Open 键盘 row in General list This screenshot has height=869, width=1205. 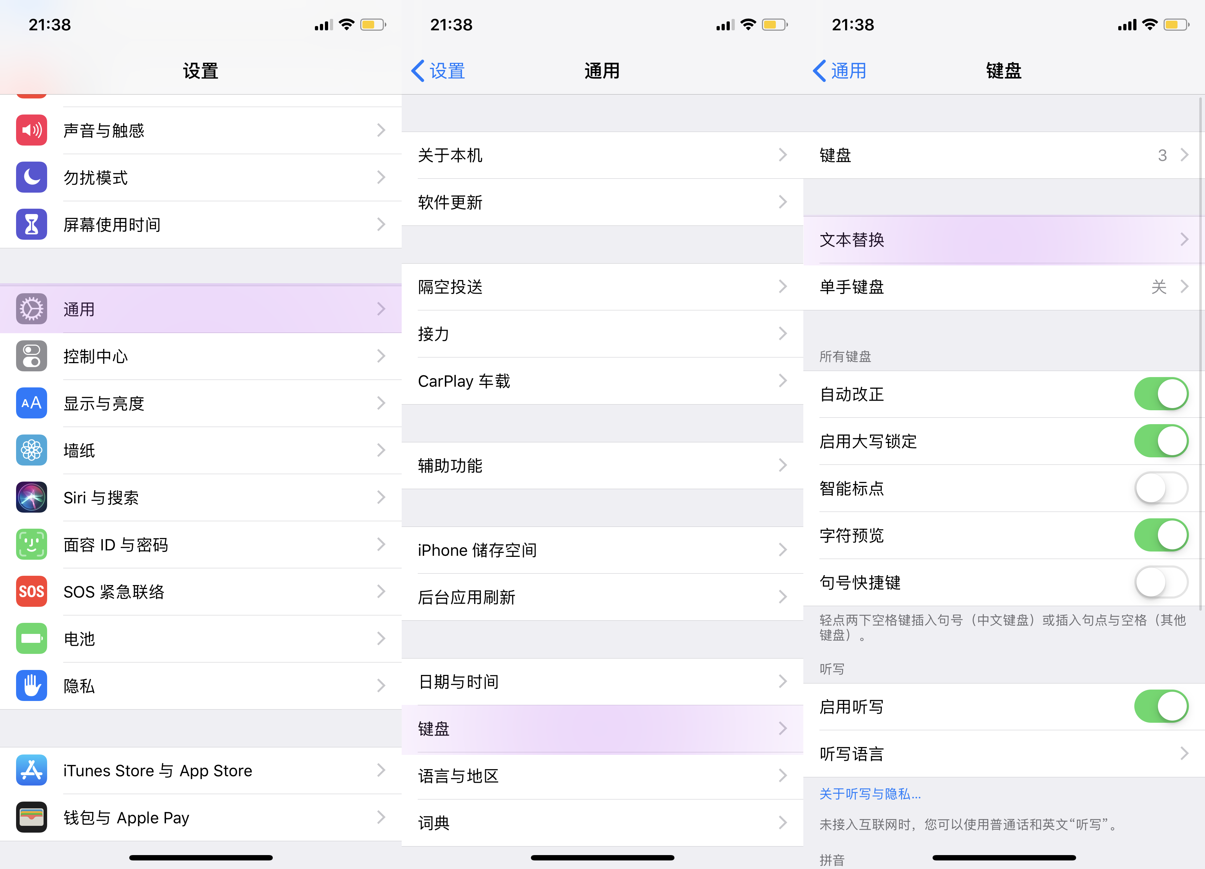coord(603,729)
